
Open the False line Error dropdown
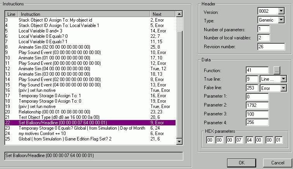tap(283, 88)
